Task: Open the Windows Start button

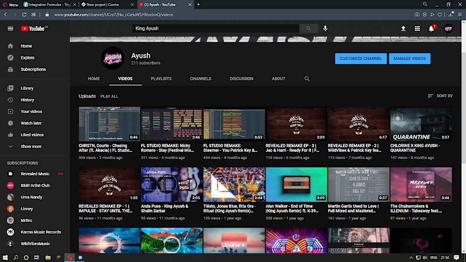Action: [5, 257]
